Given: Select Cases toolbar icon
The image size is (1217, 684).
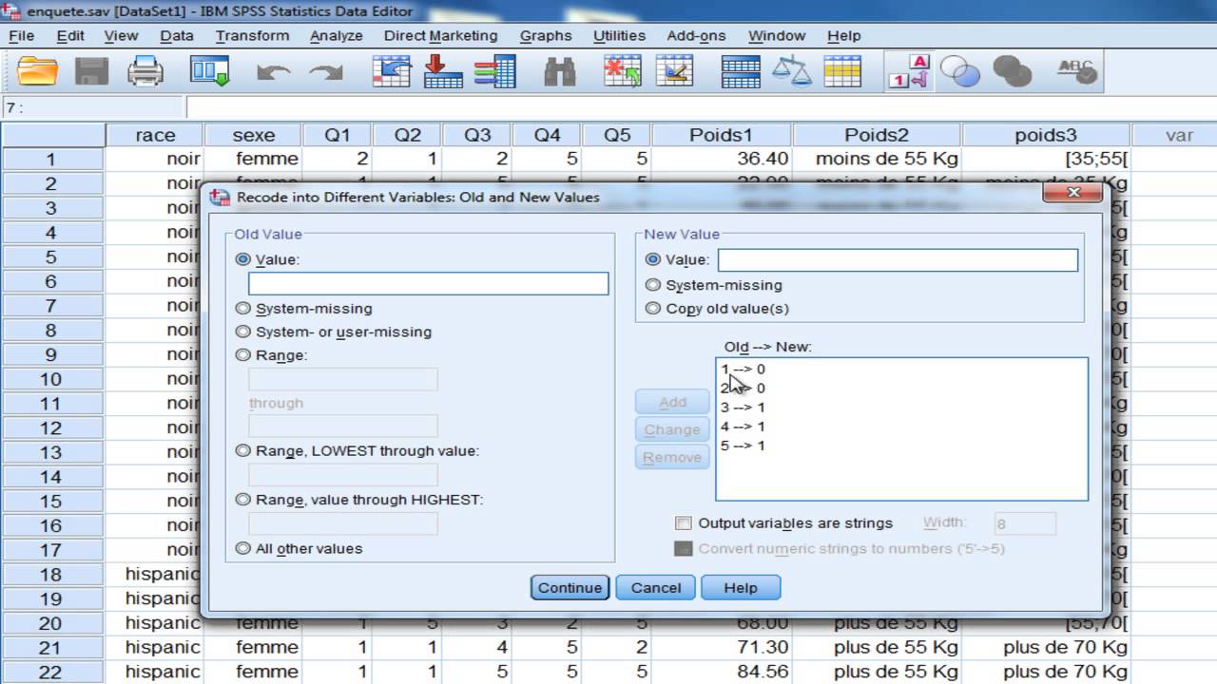Looking at the screenshot, I should 842,71.
